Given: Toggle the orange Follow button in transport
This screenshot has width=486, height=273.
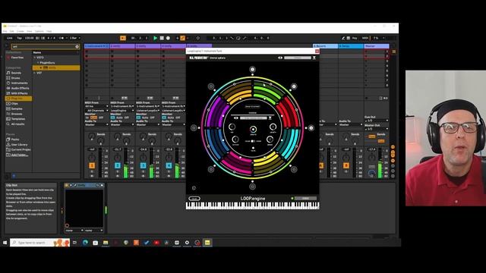Looking at the screenshot, I should coord(123,38).
